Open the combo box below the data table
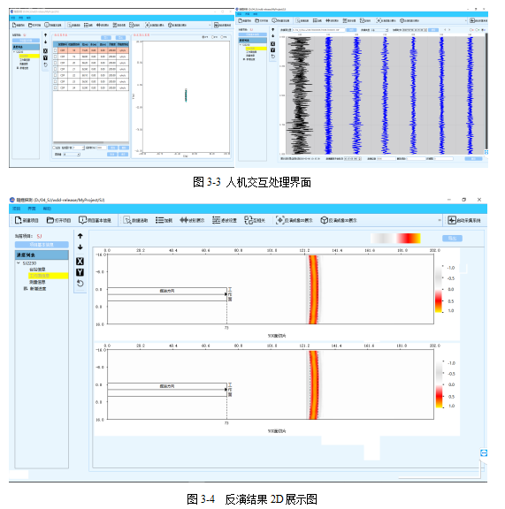Screen dimensions: 505x509 coord(72,155)
